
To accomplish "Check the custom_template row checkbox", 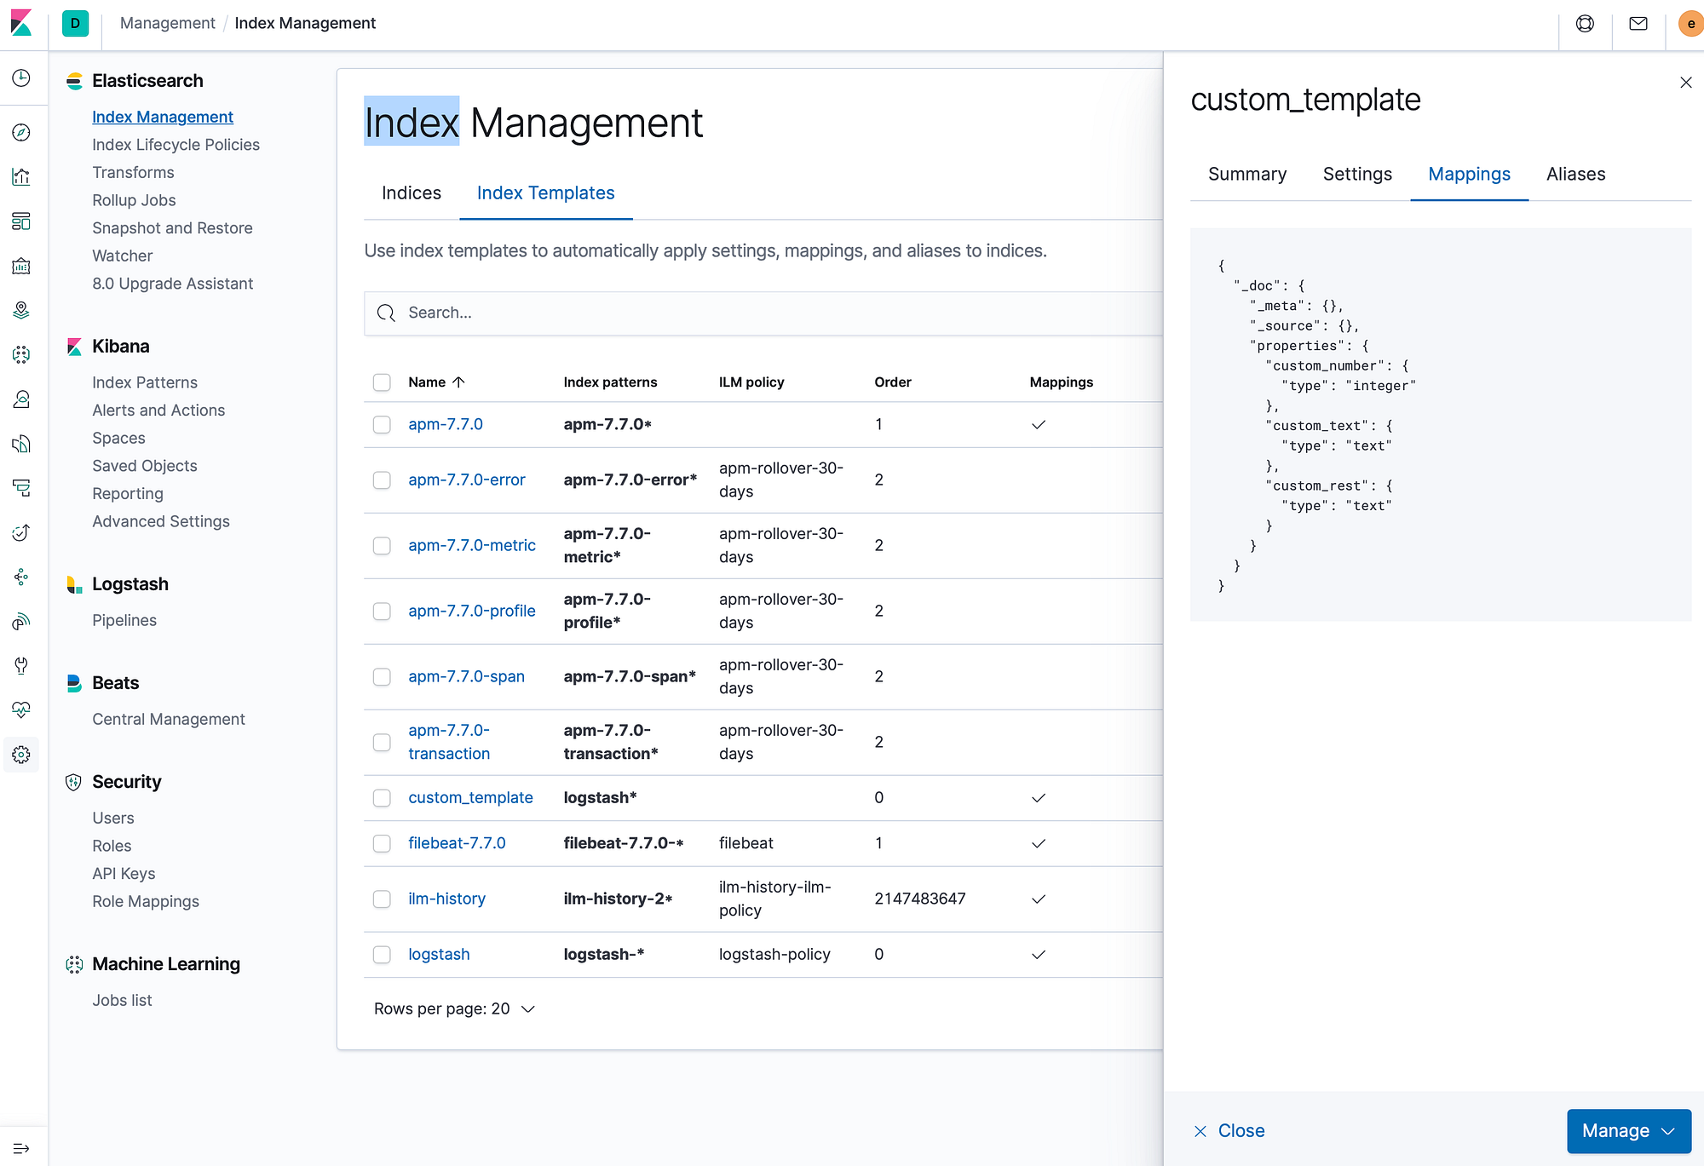I will 382,798.
